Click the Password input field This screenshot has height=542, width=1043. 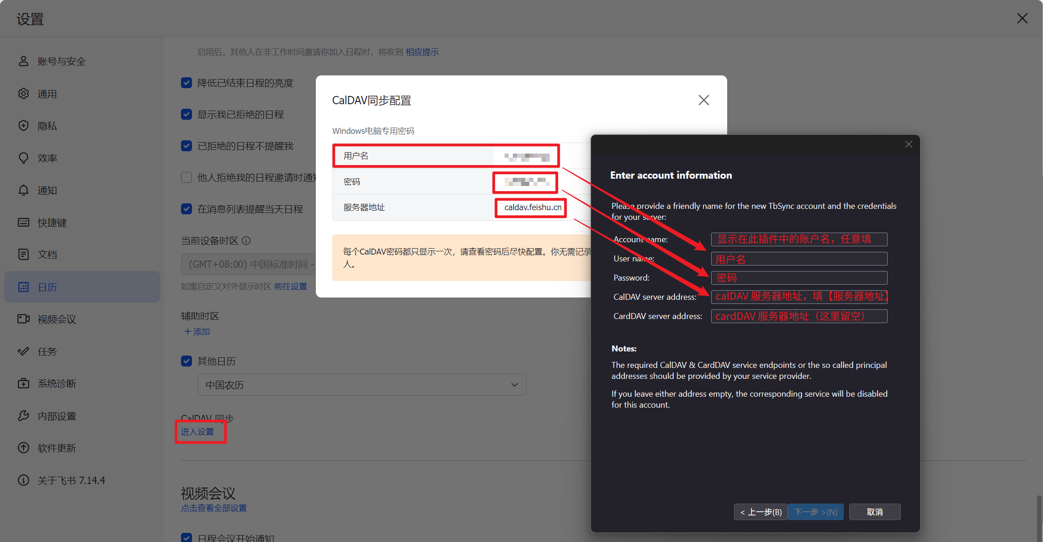point(799,278)
